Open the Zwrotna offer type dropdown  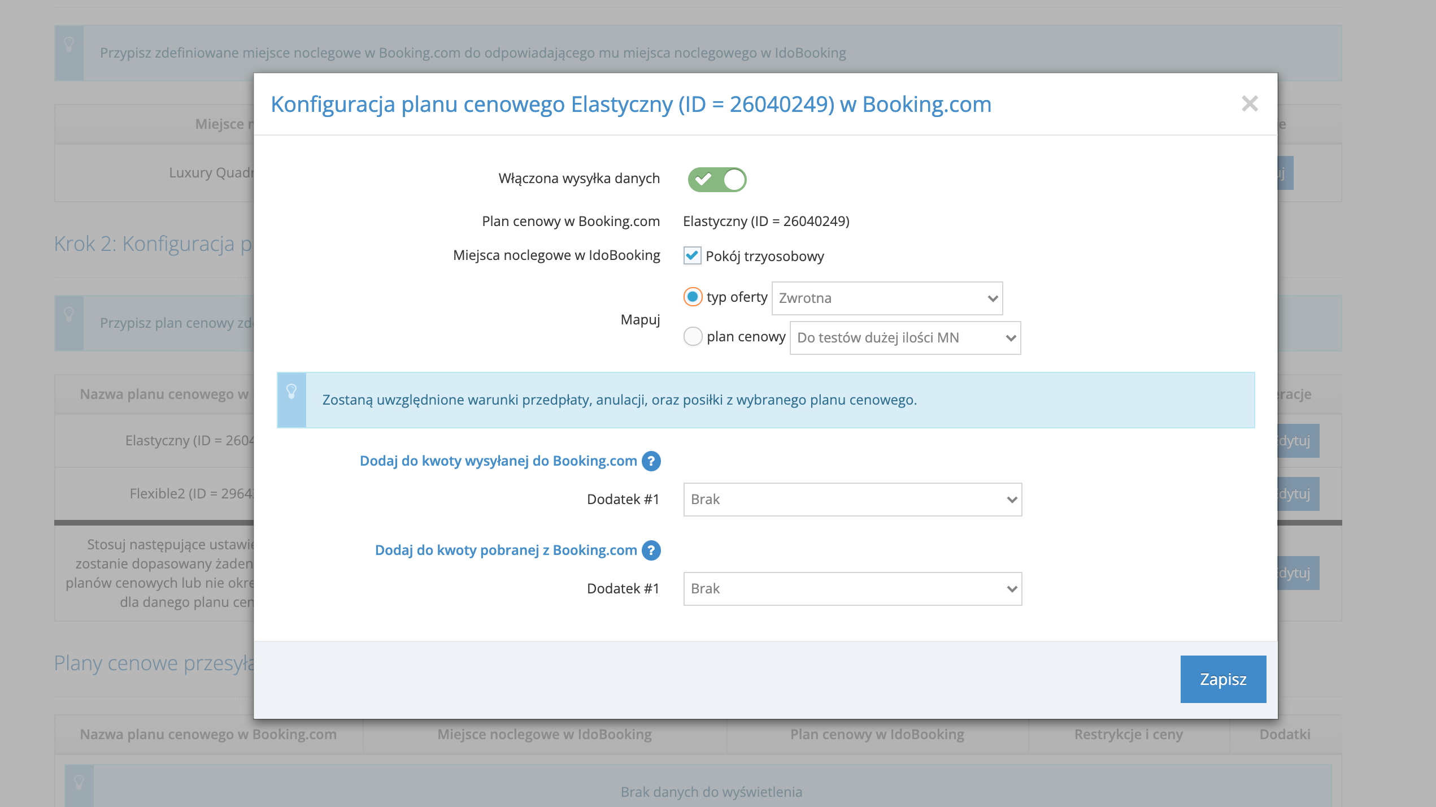point(887,298)
